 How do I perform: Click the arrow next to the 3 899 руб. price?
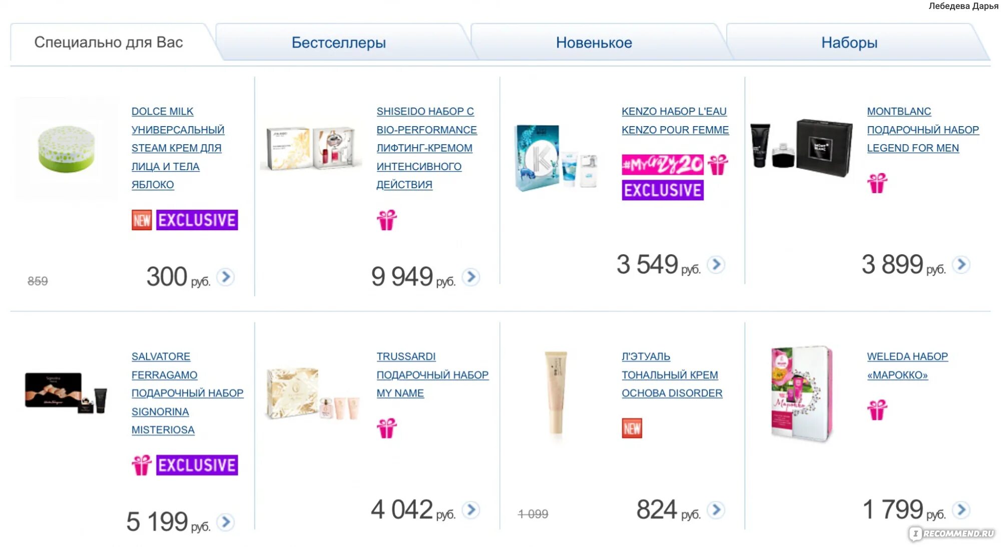point(961,264)
